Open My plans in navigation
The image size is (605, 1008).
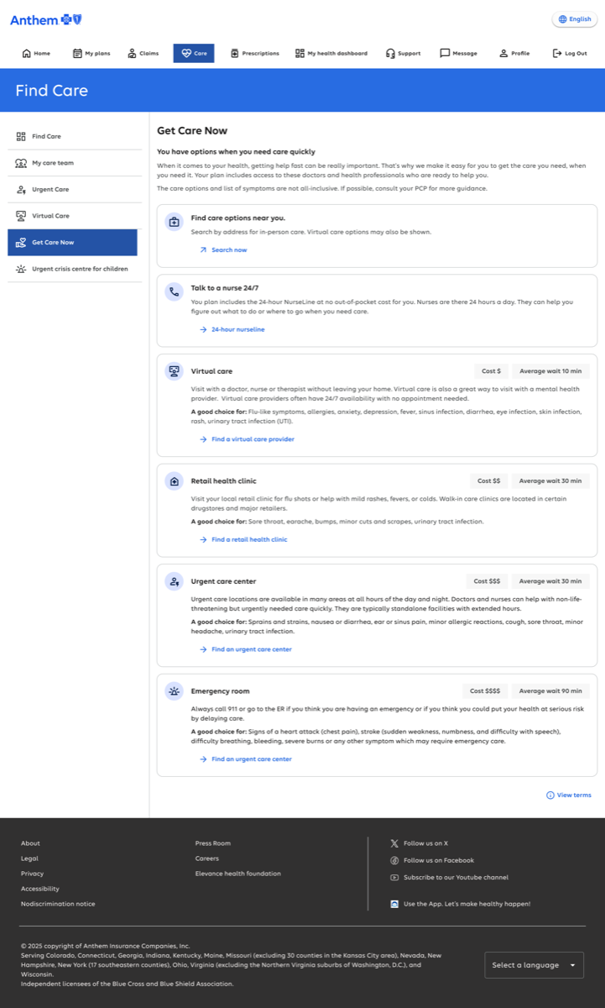coord(91,53)
